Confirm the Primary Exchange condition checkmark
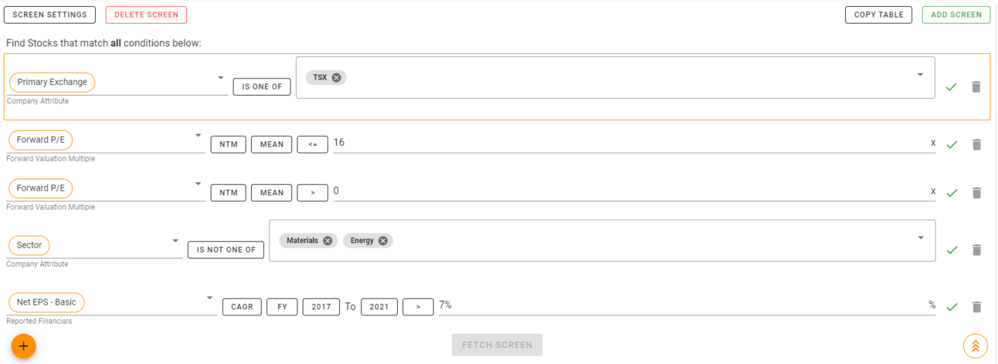 [951, 87]
